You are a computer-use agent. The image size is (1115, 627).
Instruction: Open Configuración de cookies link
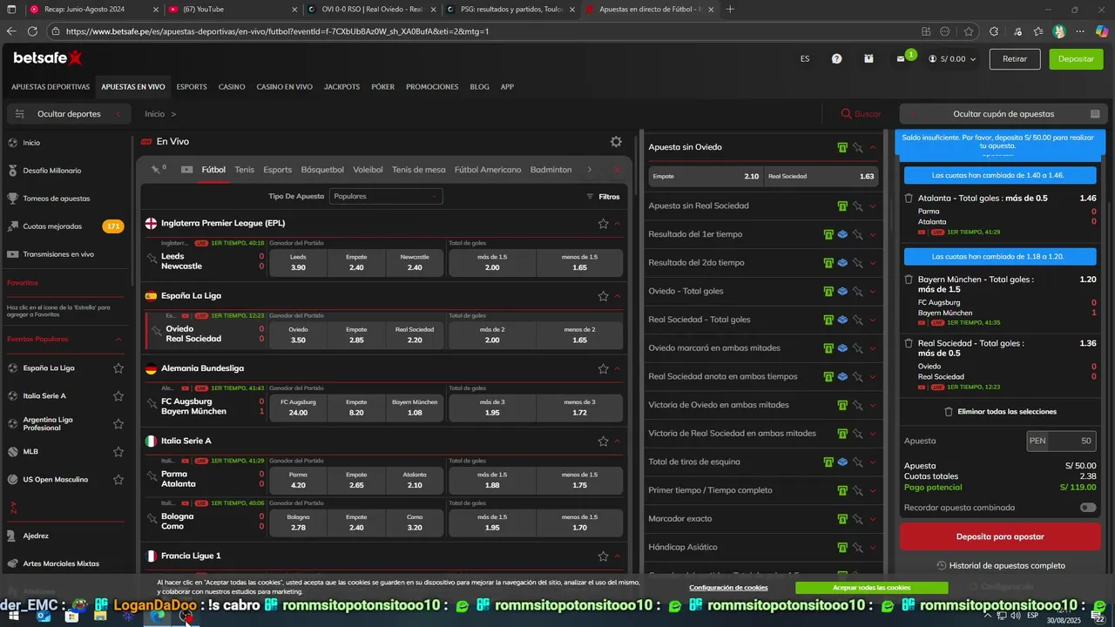[728, 588]
